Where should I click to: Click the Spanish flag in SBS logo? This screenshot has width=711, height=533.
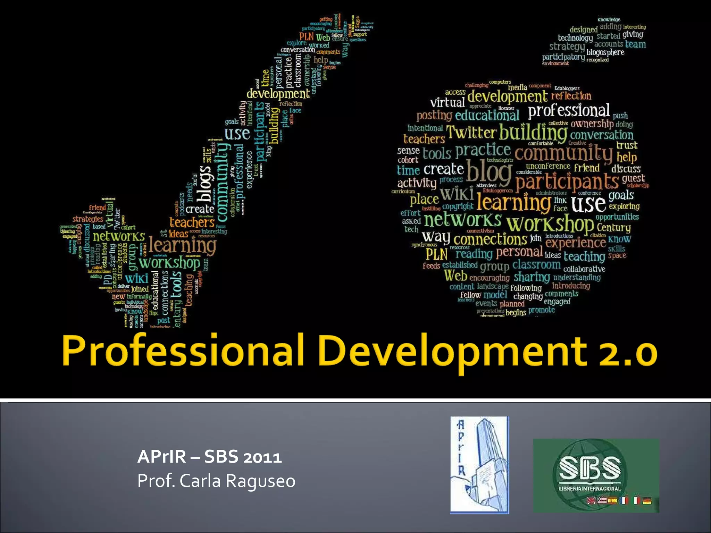pyautogui.click(x=613, y=500)
